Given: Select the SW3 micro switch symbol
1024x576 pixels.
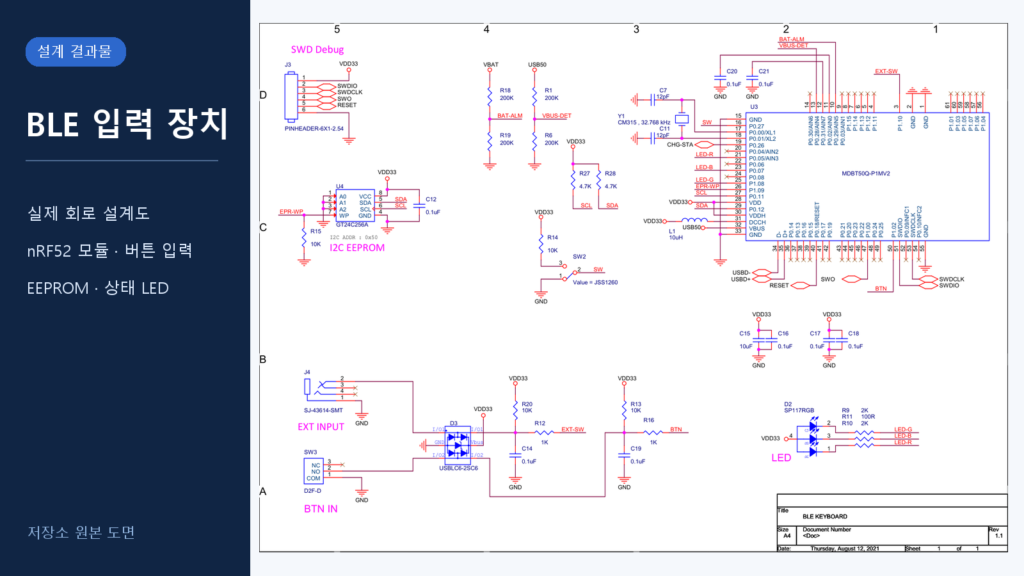Looking at the screenshot, I should click(314, 471).
